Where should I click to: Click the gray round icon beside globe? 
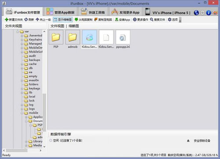click(202, 13)
